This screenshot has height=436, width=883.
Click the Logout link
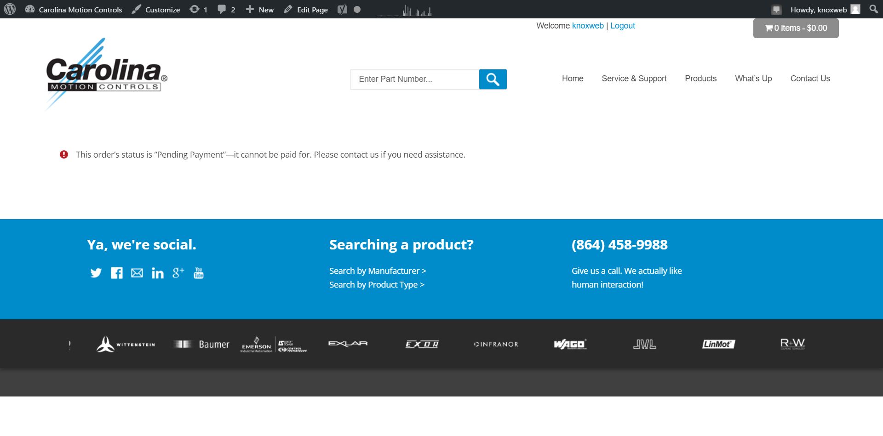coord(623,26)
